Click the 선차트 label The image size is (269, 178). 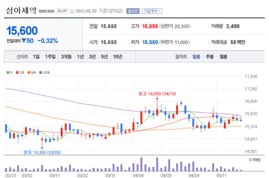pos(22,57)
